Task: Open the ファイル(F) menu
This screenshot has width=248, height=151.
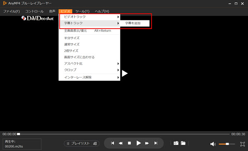Action: (x=12, y=12)
